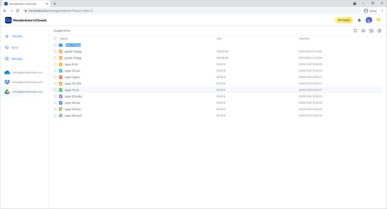The width and height of the screenshot is (387, 209).
Task: Click the Google Drive breadcrumb label
Action: [62, 31]
